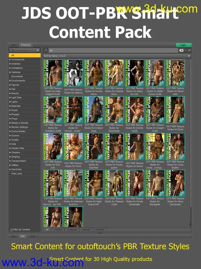
Task: Show Pending products filter tab
Action: coord(100,230)
